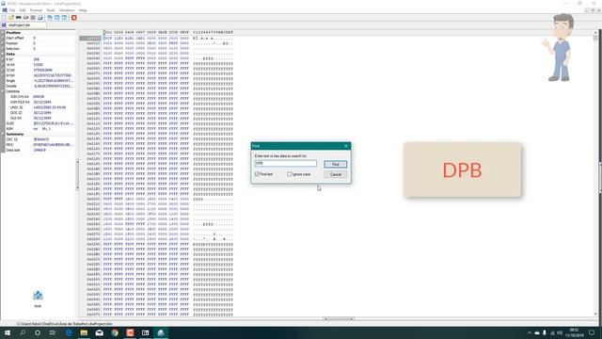Viewport: 602px width, 339px height.
Task: Launch Google Chrome from the taskbar
Action: click(115, 332)
